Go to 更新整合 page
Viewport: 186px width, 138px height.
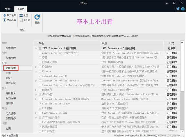pos(11,93)
